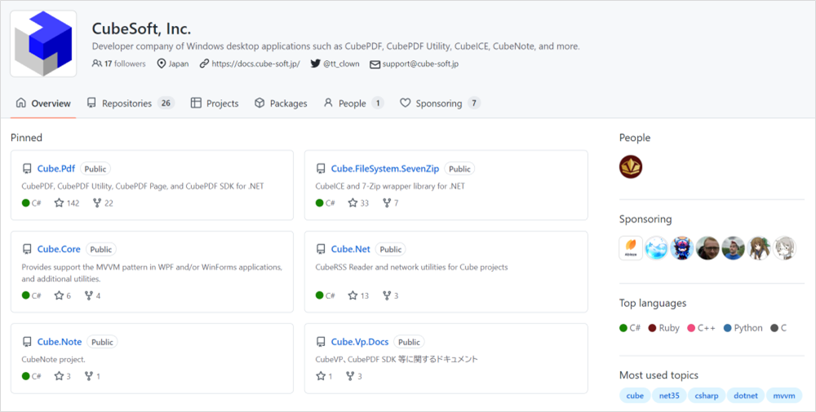Click the star icon showing 13
The image size is (816, 412).
click(353, 295)
